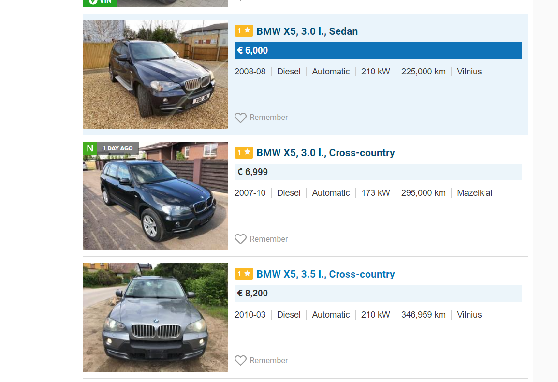Open photo of grey BMW X5 front view
558x382 pixels.
[156, 318]
